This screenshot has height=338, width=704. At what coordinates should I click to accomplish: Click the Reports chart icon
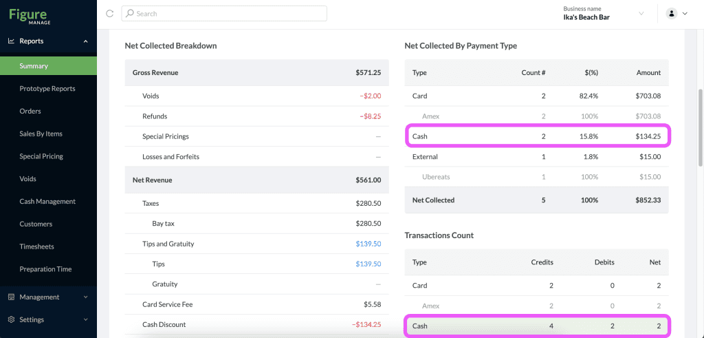pos(12,41)
